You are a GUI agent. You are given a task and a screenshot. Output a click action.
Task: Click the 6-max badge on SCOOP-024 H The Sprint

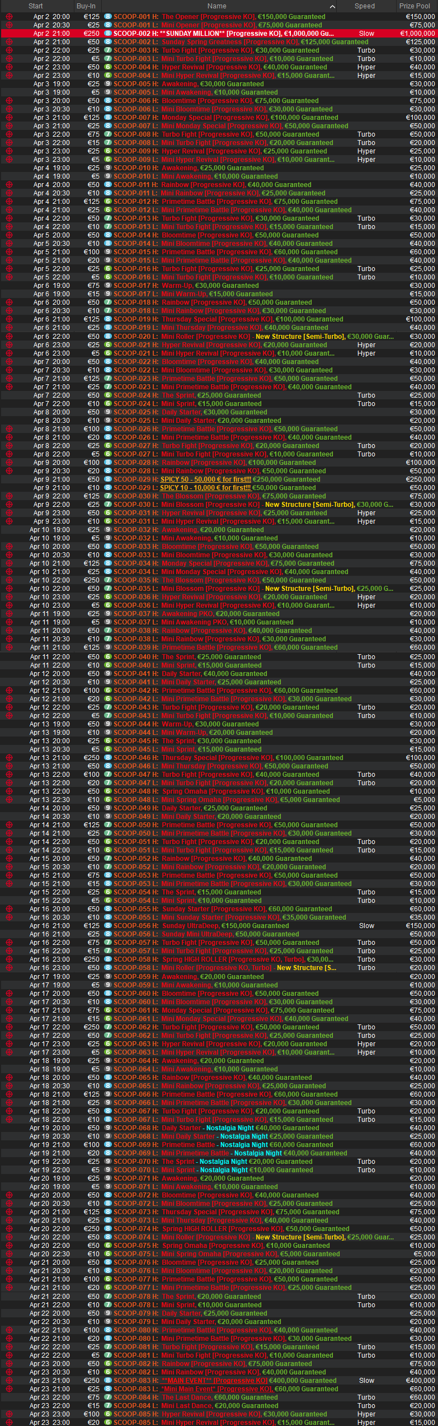click(x=108, y=395)
